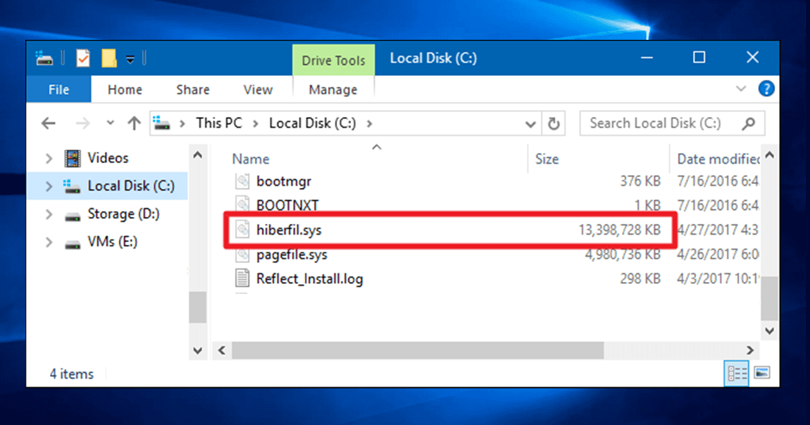Go up one folder with Up arrow

tap(134, 123)
